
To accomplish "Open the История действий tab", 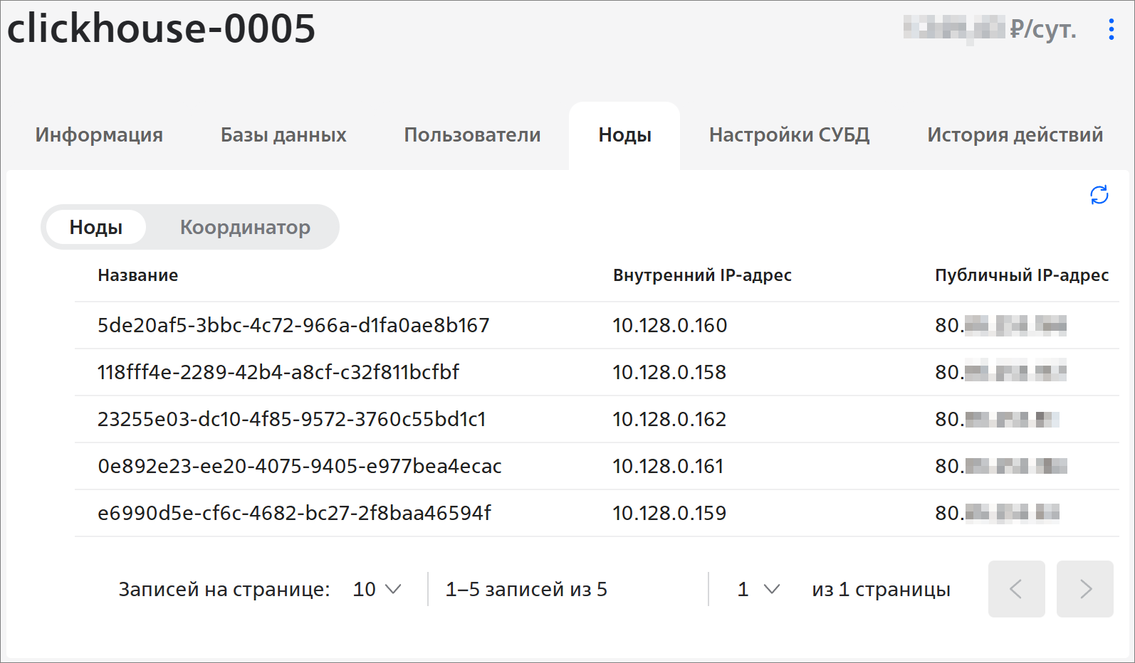I will coord(1015,134).
